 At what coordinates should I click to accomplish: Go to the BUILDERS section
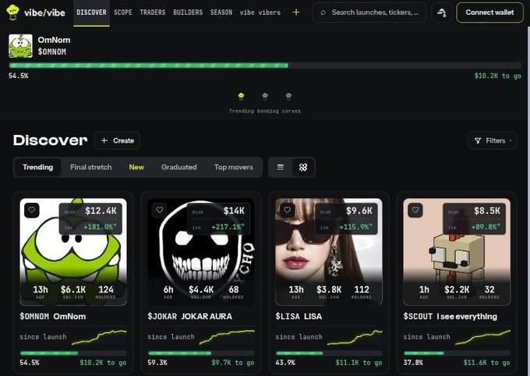pyautogui.click(x=188, y=12)
